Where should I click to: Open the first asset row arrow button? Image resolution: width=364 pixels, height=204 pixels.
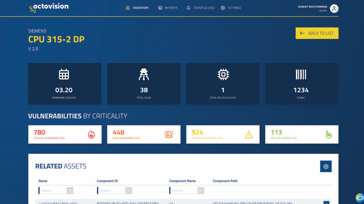(326, 202)
